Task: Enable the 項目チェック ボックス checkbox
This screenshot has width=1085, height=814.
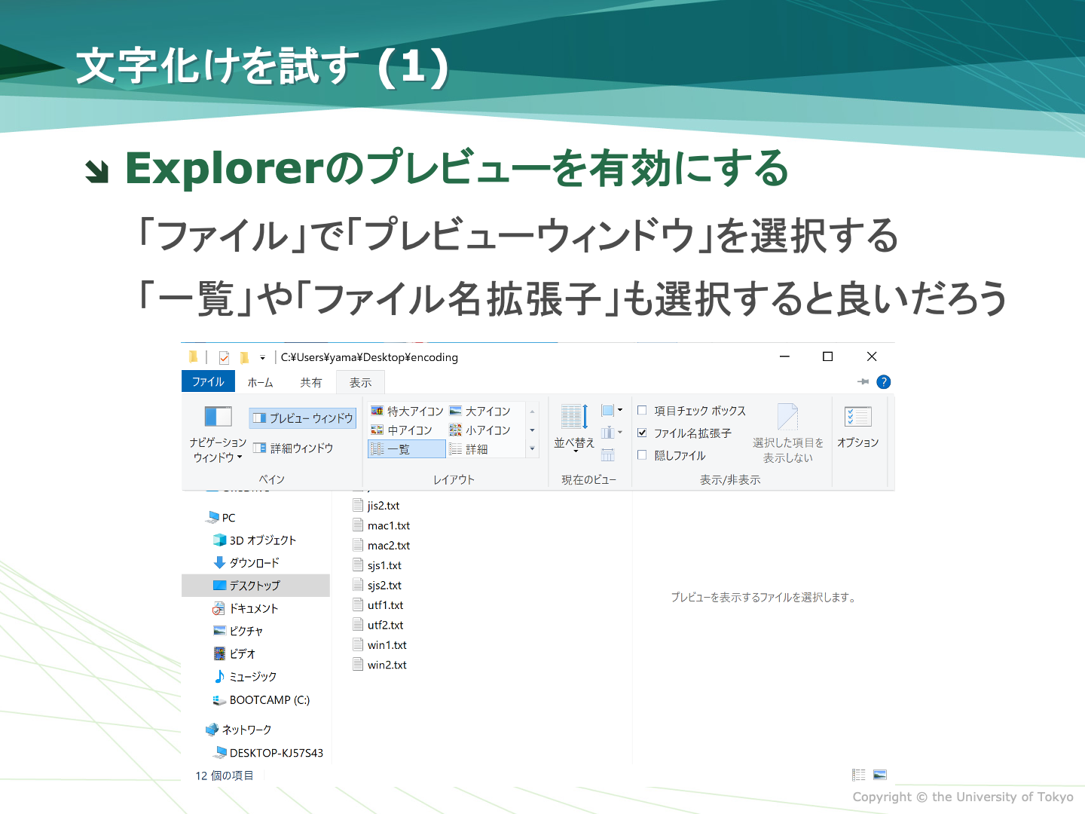Action: (642, 411)
